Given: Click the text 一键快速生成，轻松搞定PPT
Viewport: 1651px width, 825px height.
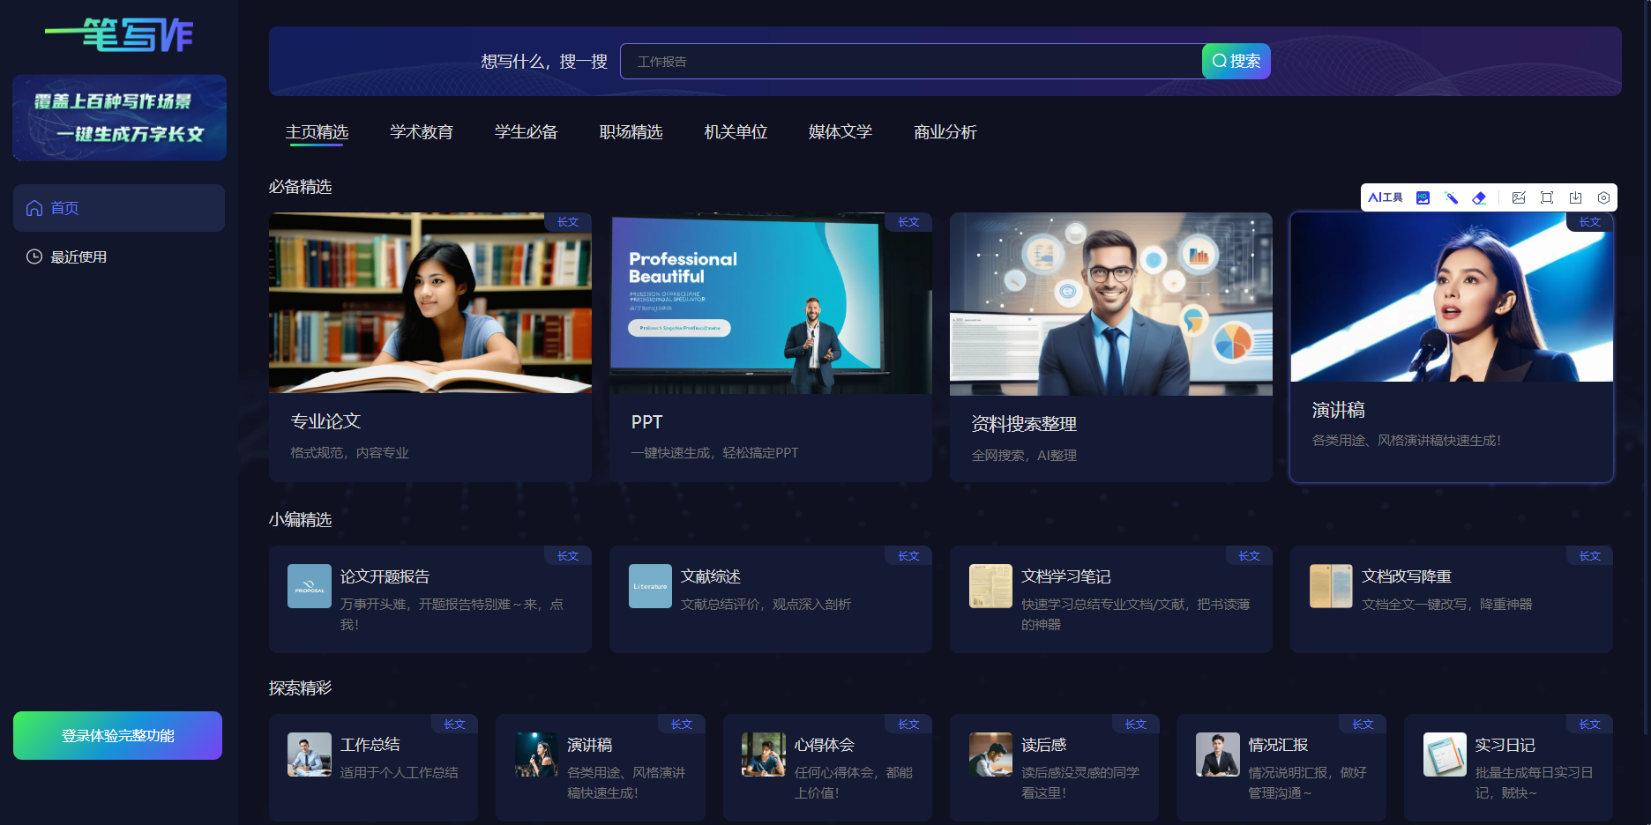Looking at the screenshot, I should [x=715, y=453].
